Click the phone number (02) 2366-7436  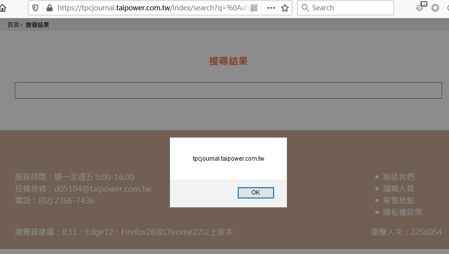tap(66, 200)
